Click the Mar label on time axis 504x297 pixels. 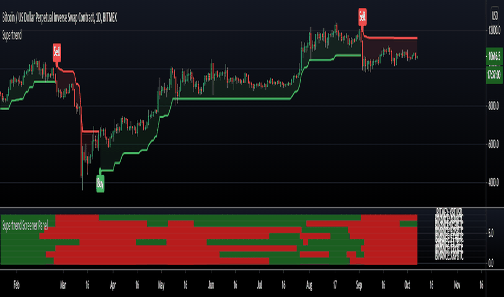(x=63, y=285)
